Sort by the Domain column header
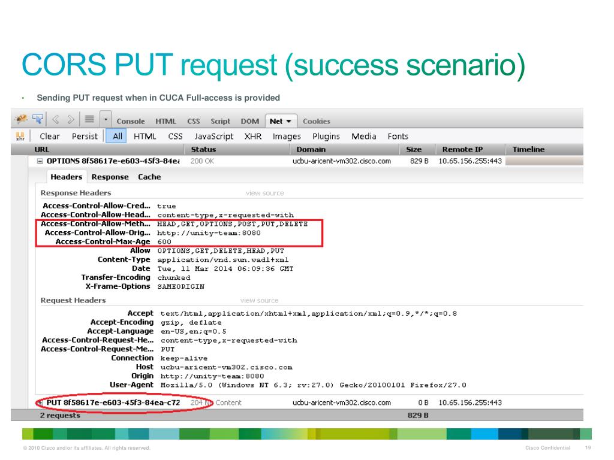 pyautogui.click(x=345, y=149)
